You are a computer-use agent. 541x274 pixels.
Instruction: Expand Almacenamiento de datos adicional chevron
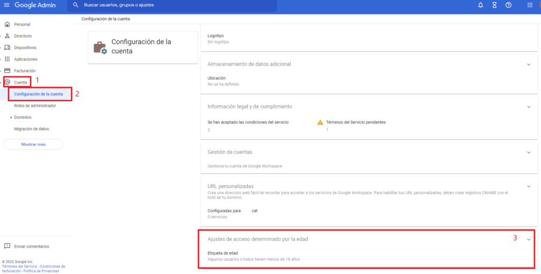point(528,64)
